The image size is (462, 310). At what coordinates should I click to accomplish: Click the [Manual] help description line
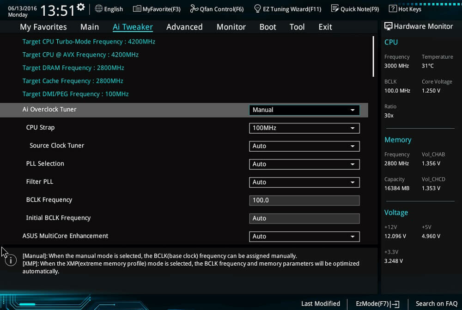click(x=160, y=256)
